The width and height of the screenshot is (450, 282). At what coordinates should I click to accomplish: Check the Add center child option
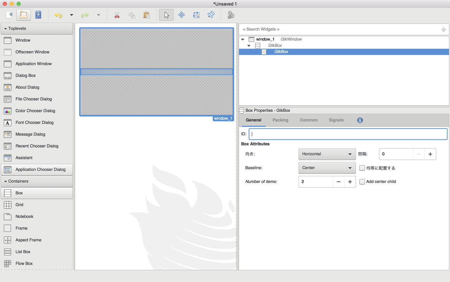tap(362, 182)
